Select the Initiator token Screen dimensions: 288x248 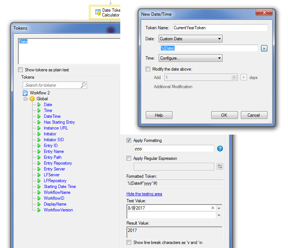(x=50, y=134)
